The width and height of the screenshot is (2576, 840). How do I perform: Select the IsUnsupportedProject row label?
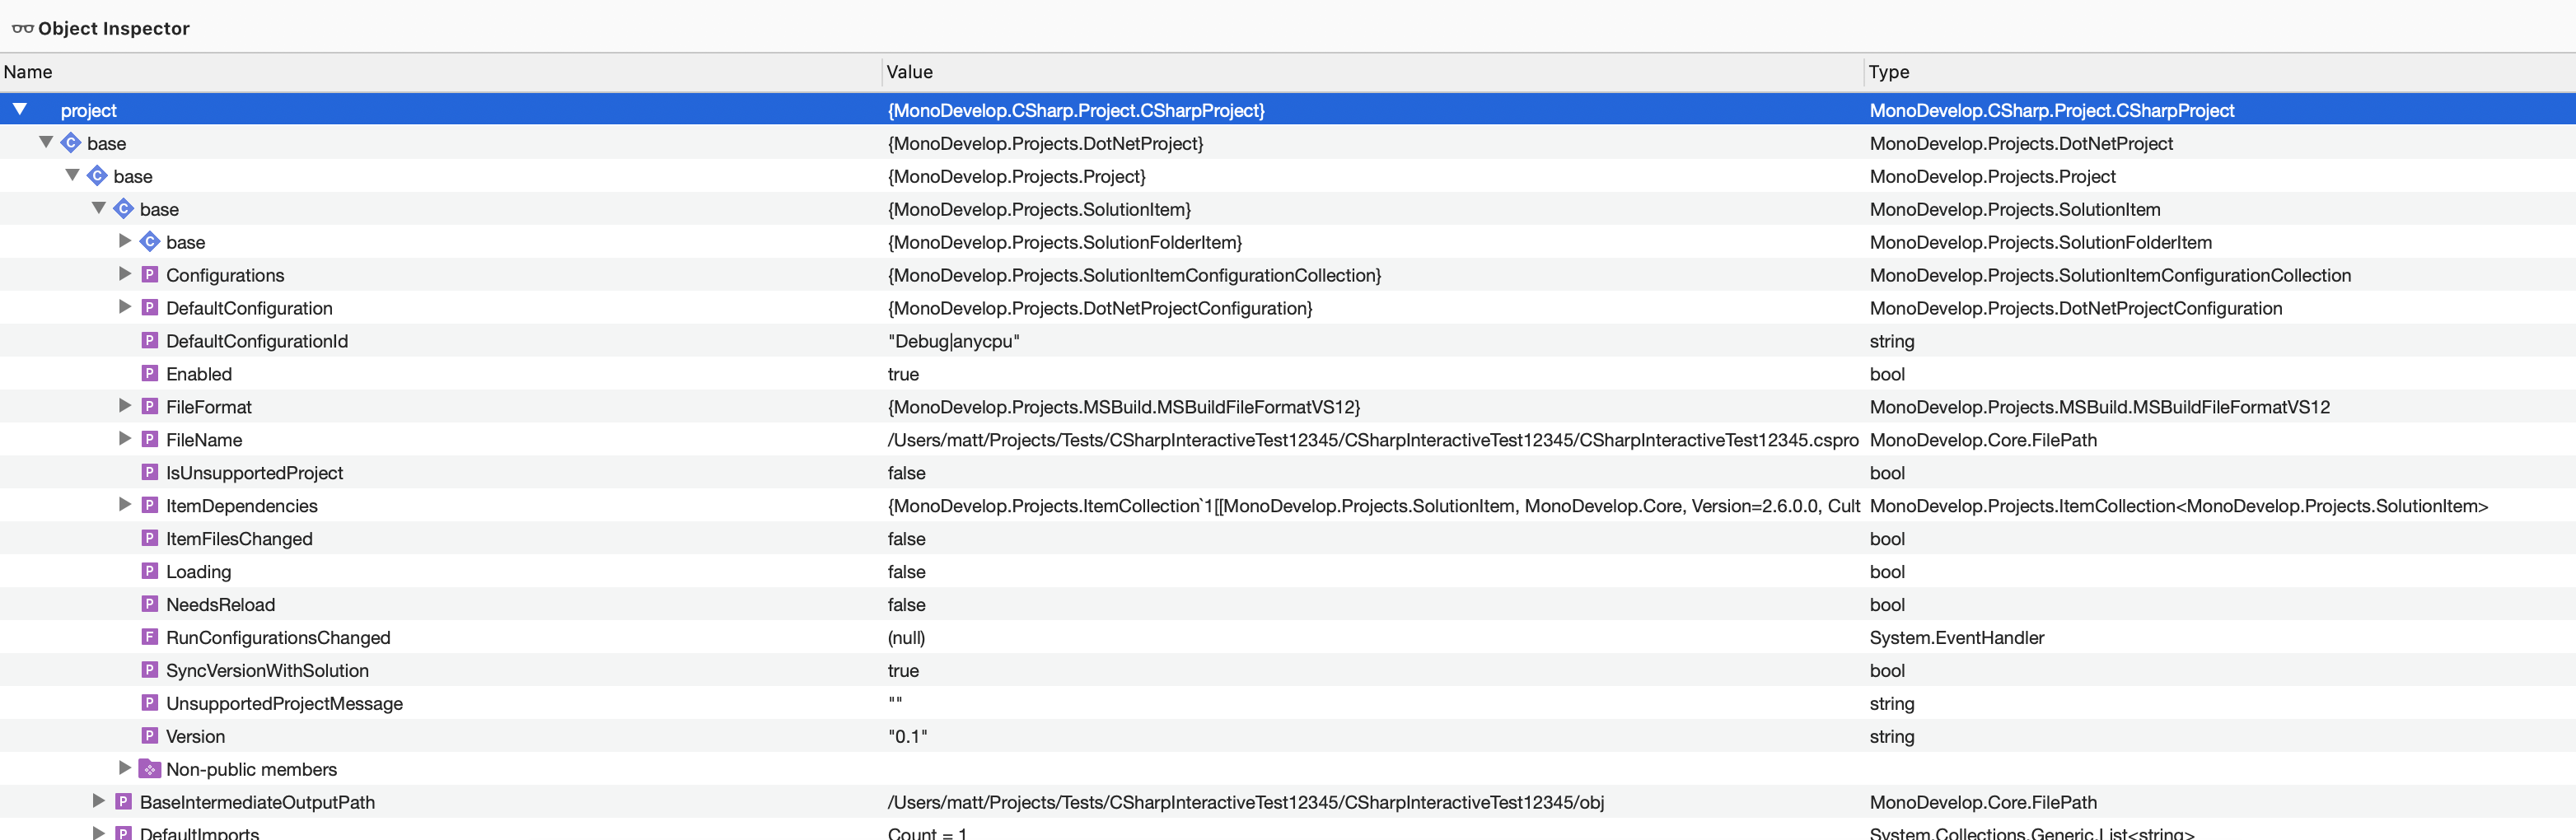point(254,473)
